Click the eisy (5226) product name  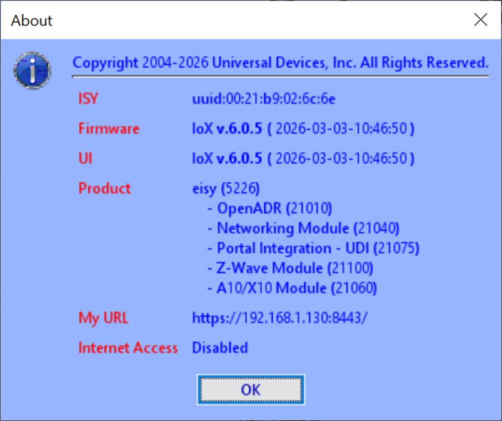pos(226,188)
